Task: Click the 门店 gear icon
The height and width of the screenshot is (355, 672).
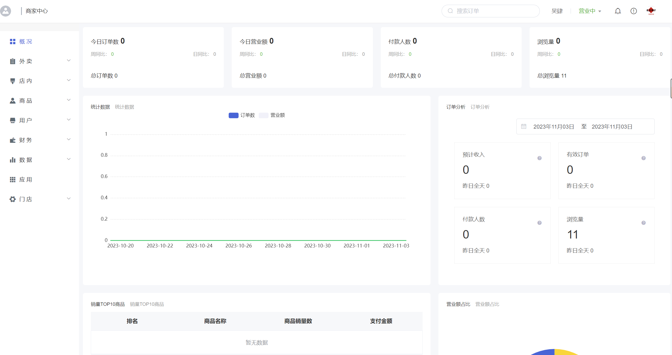Action: pyautogui.click(x=13, y=199)
